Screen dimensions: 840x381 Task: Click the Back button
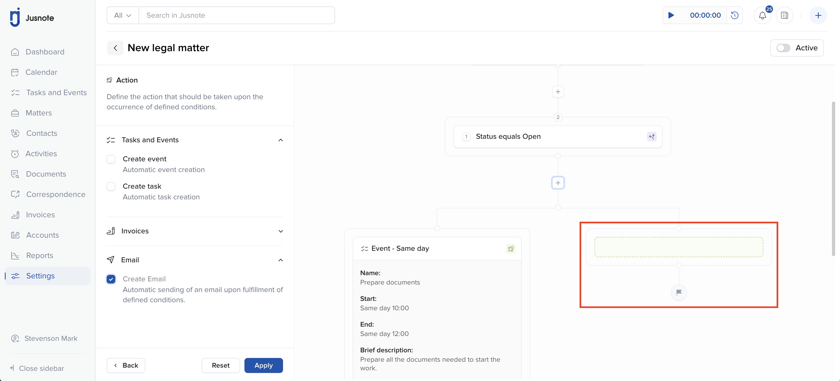(x=126, y=365)
